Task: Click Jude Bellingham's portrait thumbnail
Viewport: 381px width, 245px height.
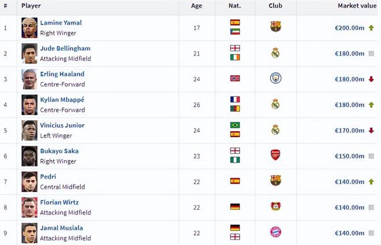Action: pos(29,53)
